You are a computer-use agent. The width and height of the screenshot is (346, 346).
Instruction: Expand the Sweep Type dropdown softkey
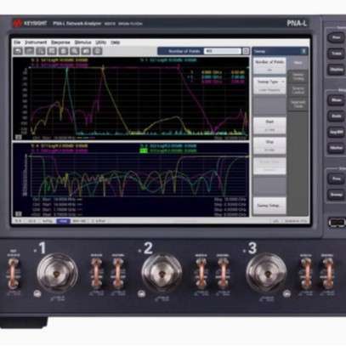click(x=269, y=86)
